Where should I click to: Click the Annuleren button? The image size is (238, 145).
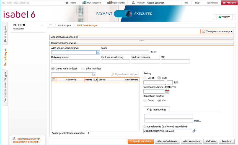(227, 141)
